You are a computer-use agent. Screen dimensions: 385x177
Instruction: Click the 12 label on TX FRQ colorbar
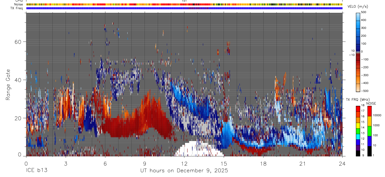[363, 139]
